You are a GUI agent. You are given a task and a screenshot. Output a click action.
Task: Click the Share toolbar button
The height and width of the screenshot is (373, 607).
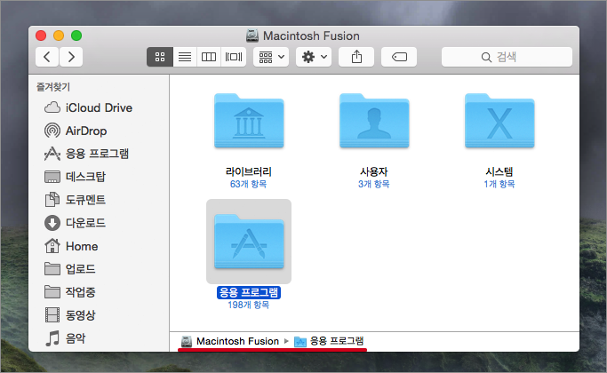click(x=356, y=57)
